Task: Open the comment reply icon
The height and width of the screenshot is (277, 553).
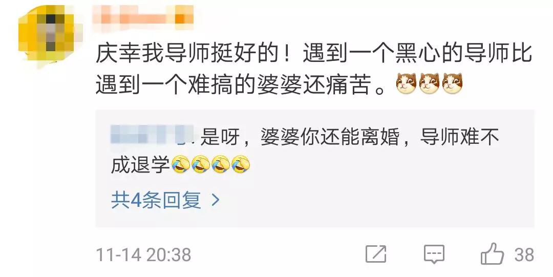Action: (434, 254)
